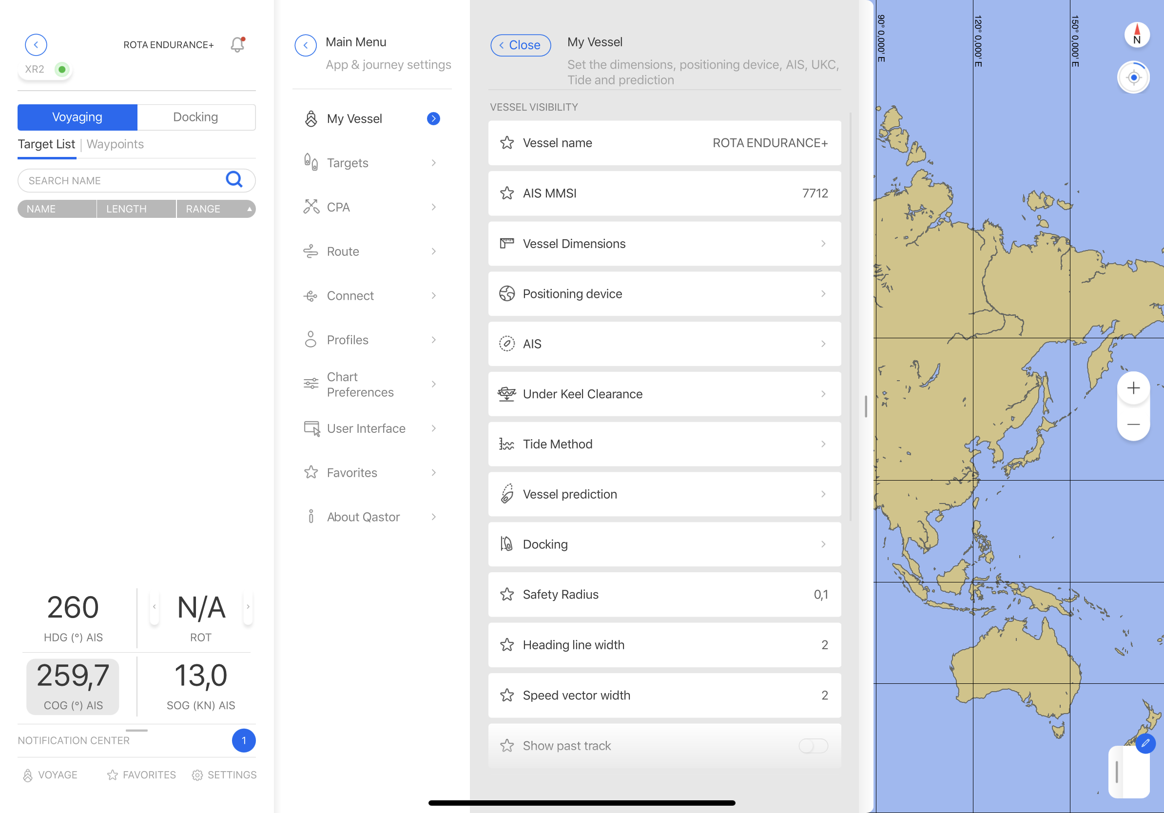Toggle Show past track switch
Viewport: 1164px width, 813px height.
[x=813, y=746]
